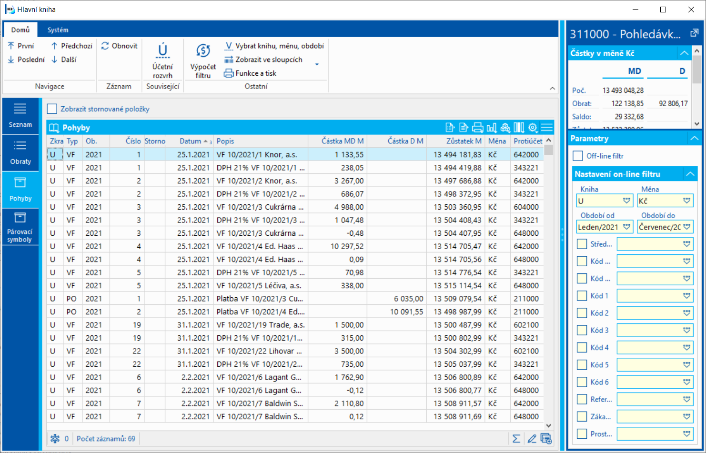The image size is (706, 453).
Task: Open Seznam view in sidebar
Action: 20,116
